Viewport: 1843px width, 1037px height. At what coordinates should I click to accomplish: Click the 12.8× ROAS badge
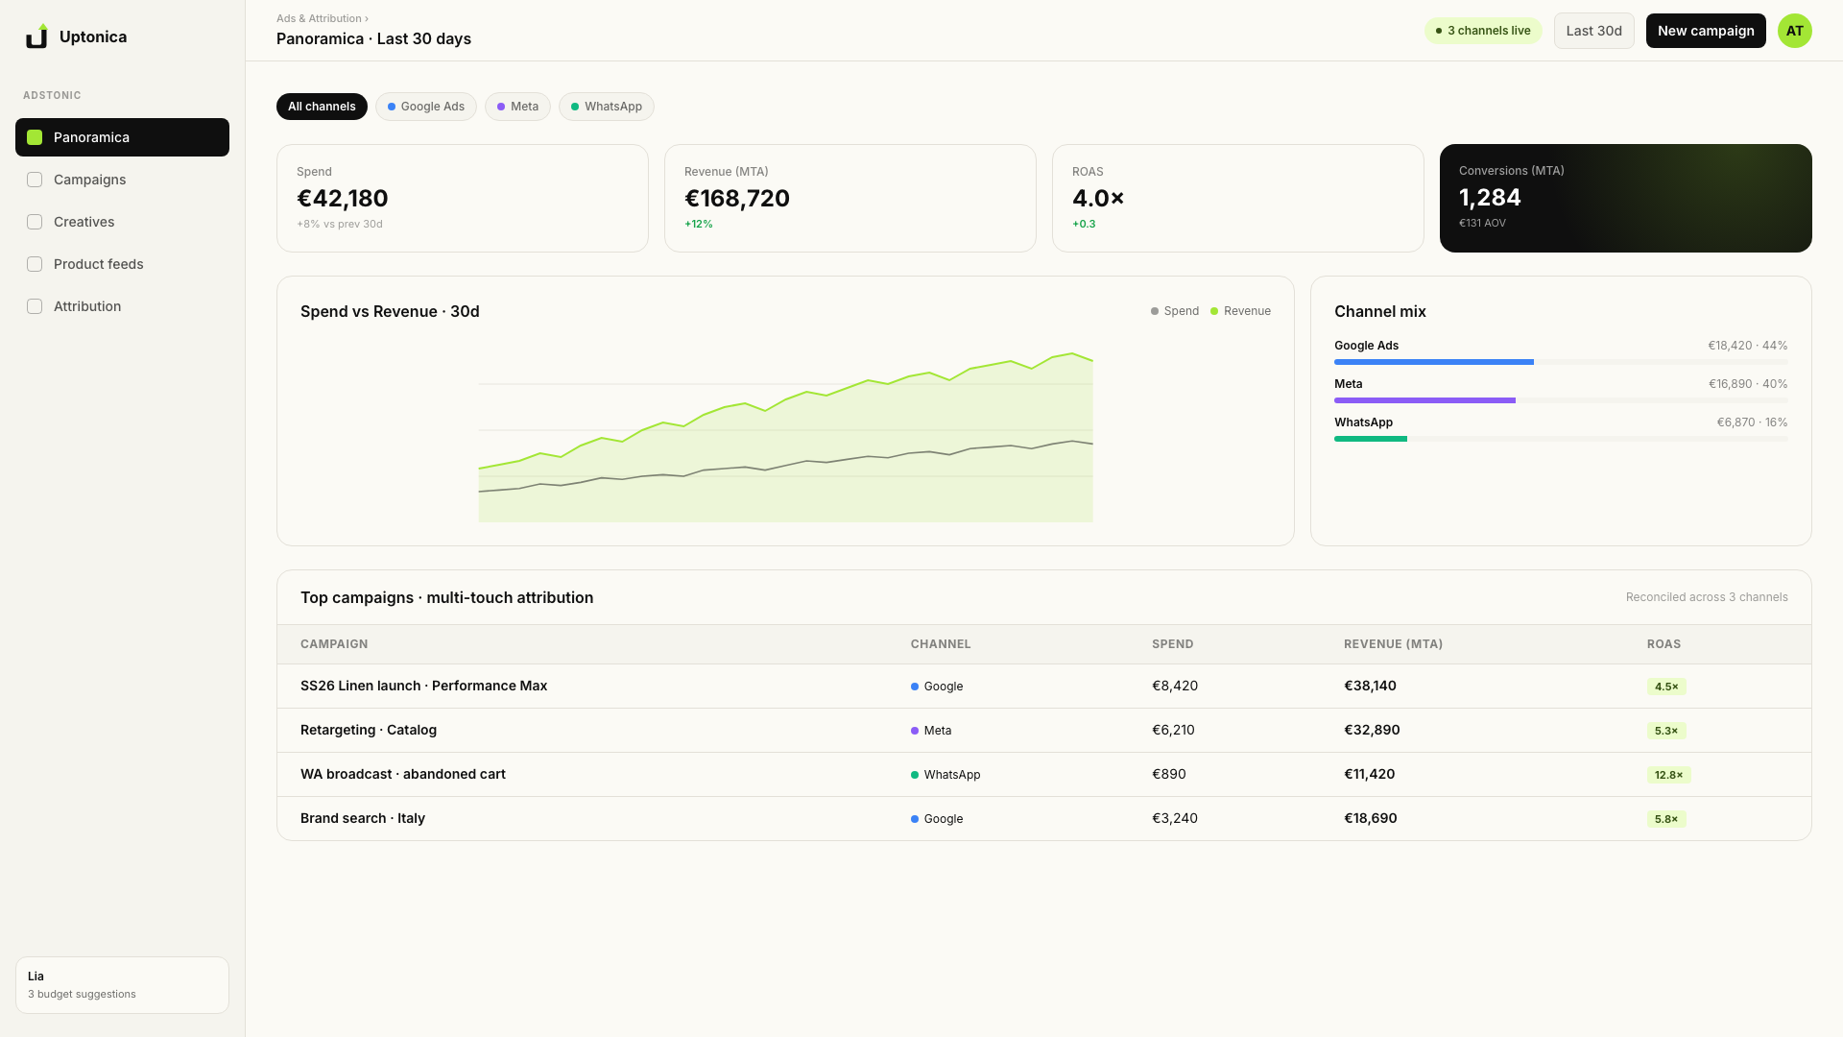tap(1668, 775)
